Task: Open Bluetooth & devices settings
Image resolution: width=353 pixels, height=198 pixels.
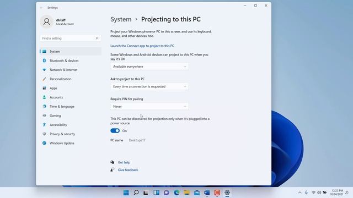Action: pos(71,61)
